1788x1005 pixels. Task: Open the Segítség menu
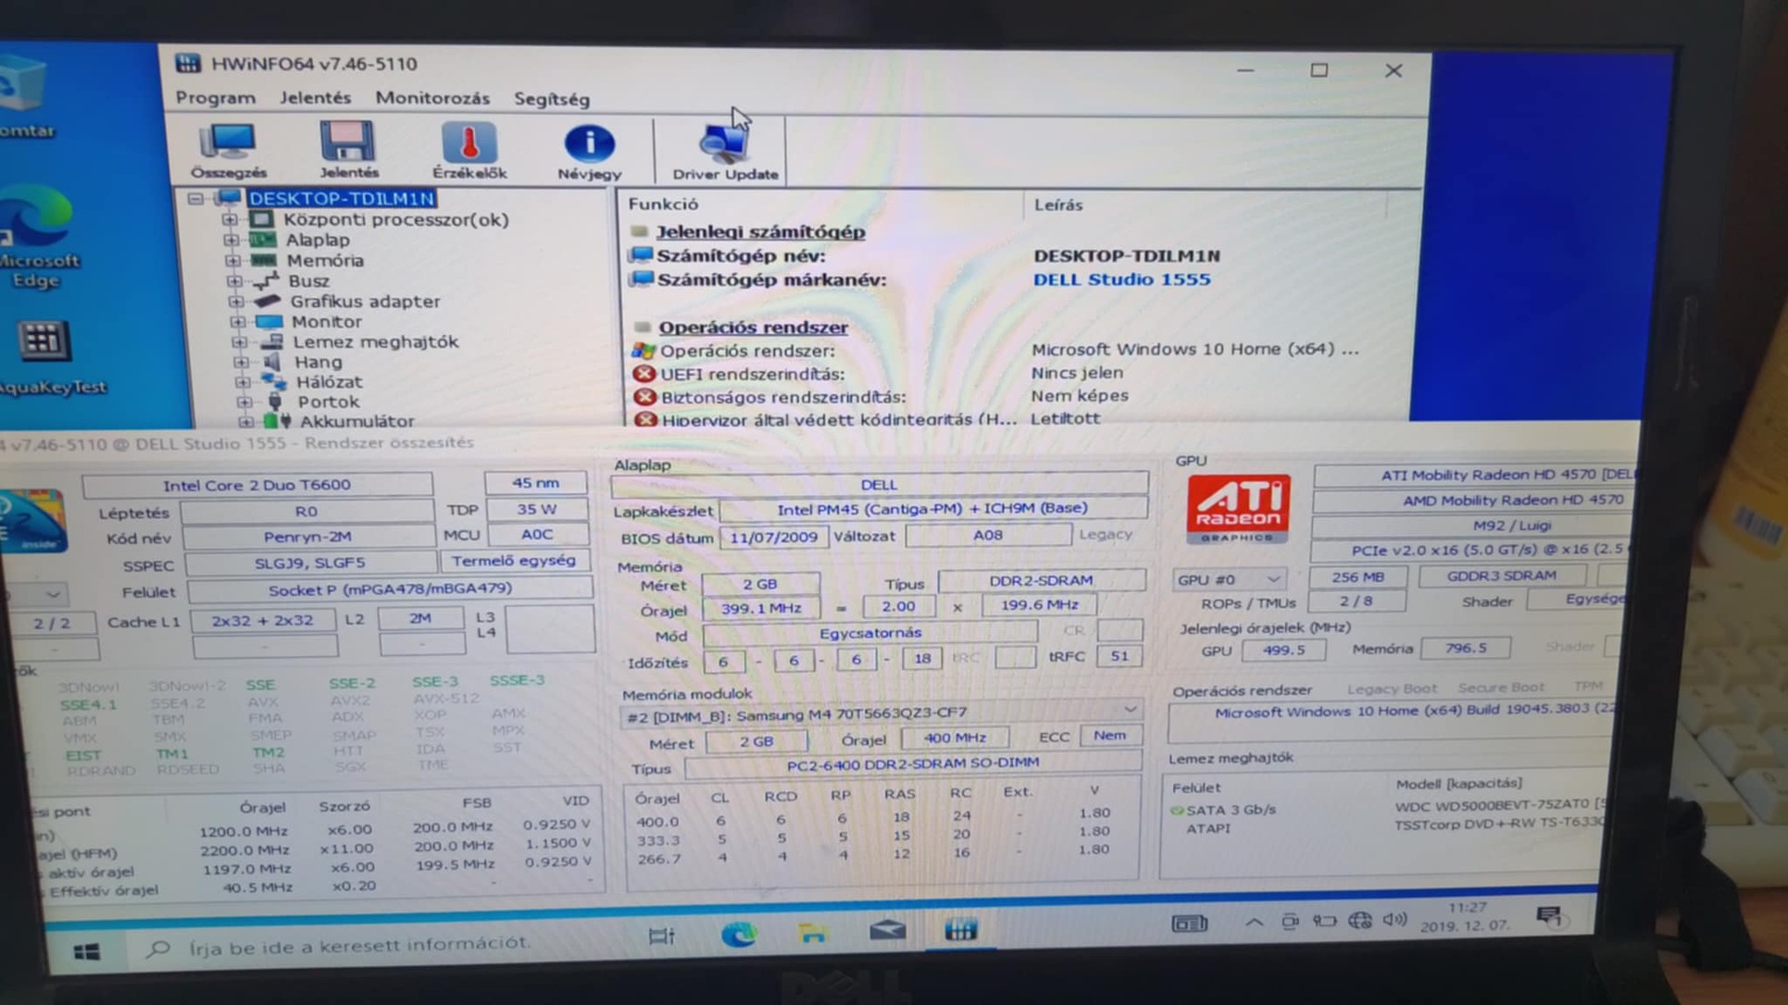pyautogui.click(x=551, y=98)
